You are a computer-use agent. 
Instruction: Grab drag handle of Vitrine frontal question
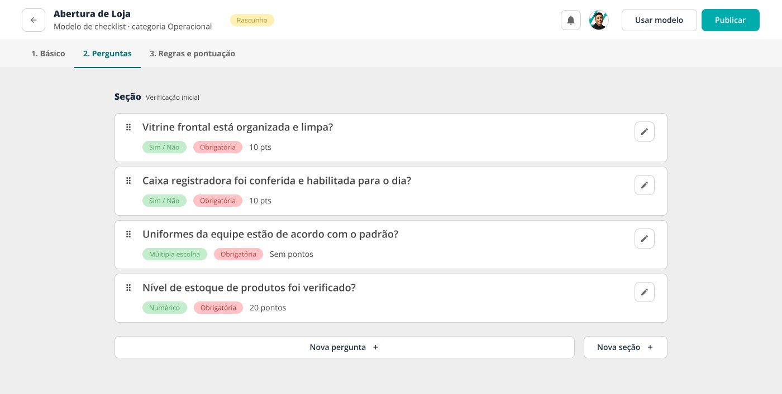128,127
